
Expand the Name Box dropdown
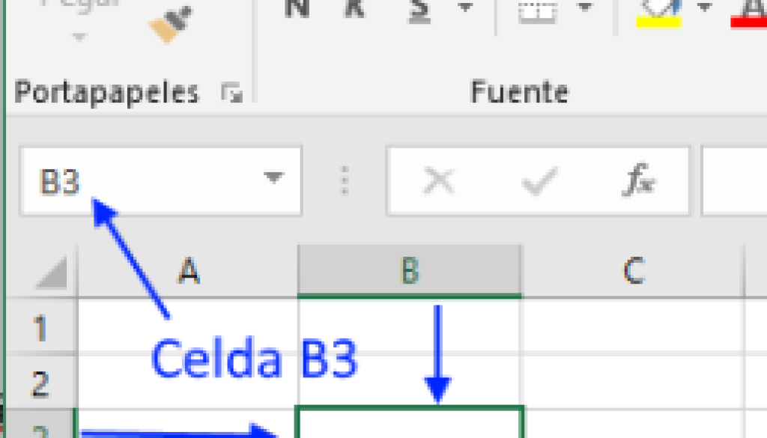273,179
